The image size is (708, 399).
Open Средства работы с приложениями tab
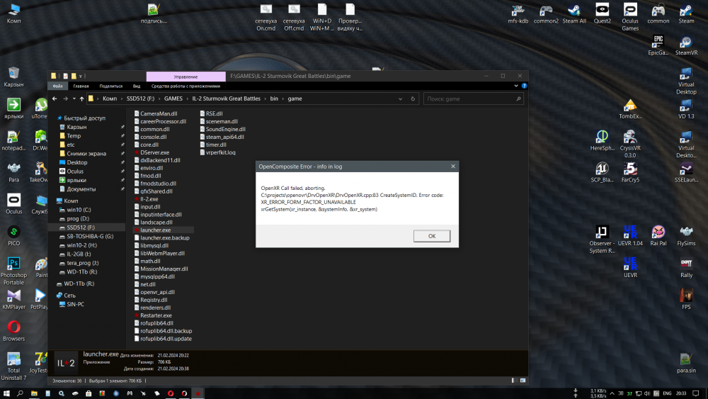[x=185, y=86]
